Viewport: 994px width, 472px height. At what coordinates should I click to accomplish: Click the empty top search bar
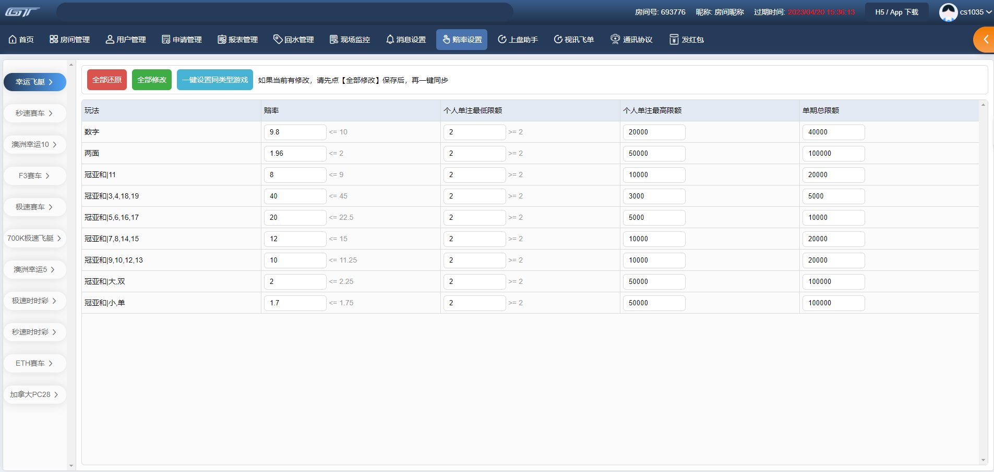(x=285, y=12)
